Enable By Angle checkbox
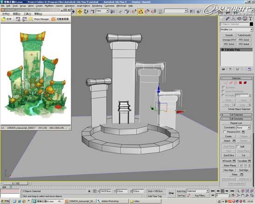Screen dimensions: 255x204 coord(223,95)
